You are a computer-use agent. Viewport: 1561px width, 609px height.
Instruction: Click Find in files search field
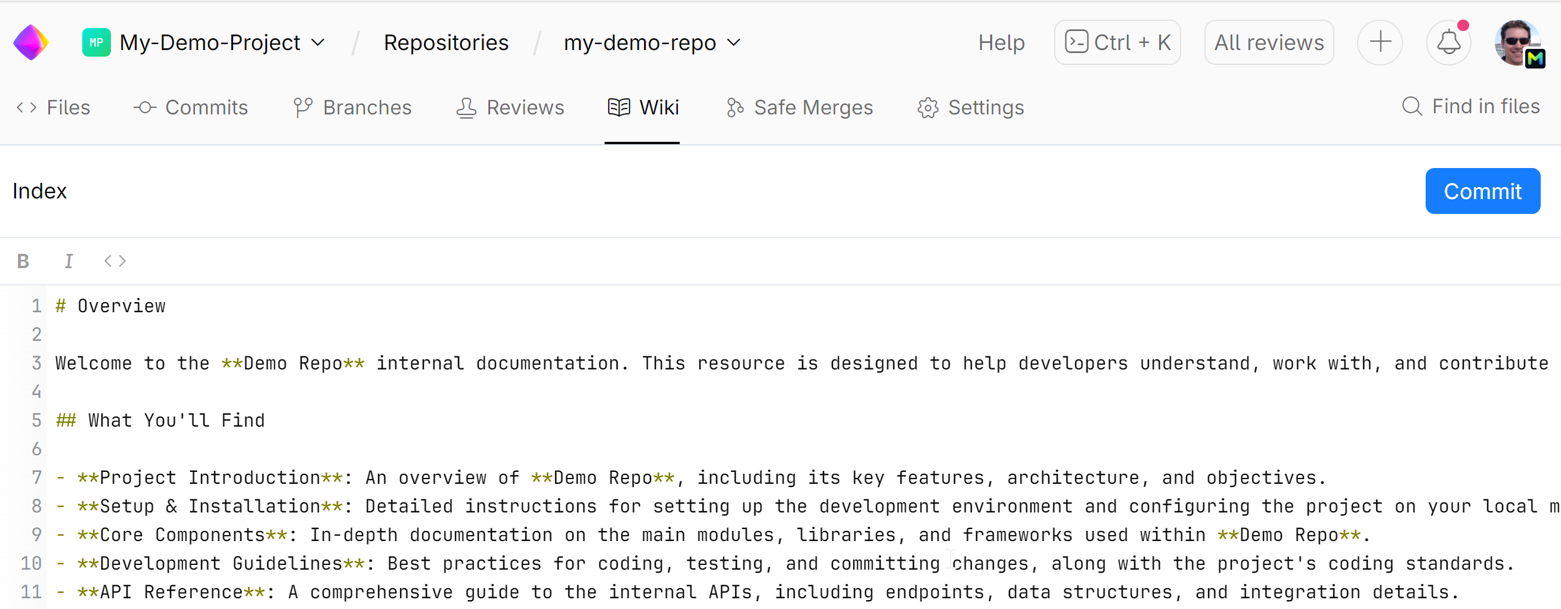click(1472, 106)
